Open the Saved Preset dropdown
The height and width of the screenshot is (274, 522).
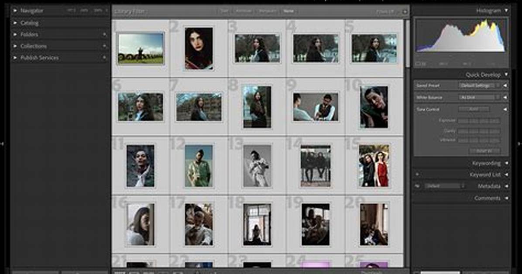(x=480, y=86)
